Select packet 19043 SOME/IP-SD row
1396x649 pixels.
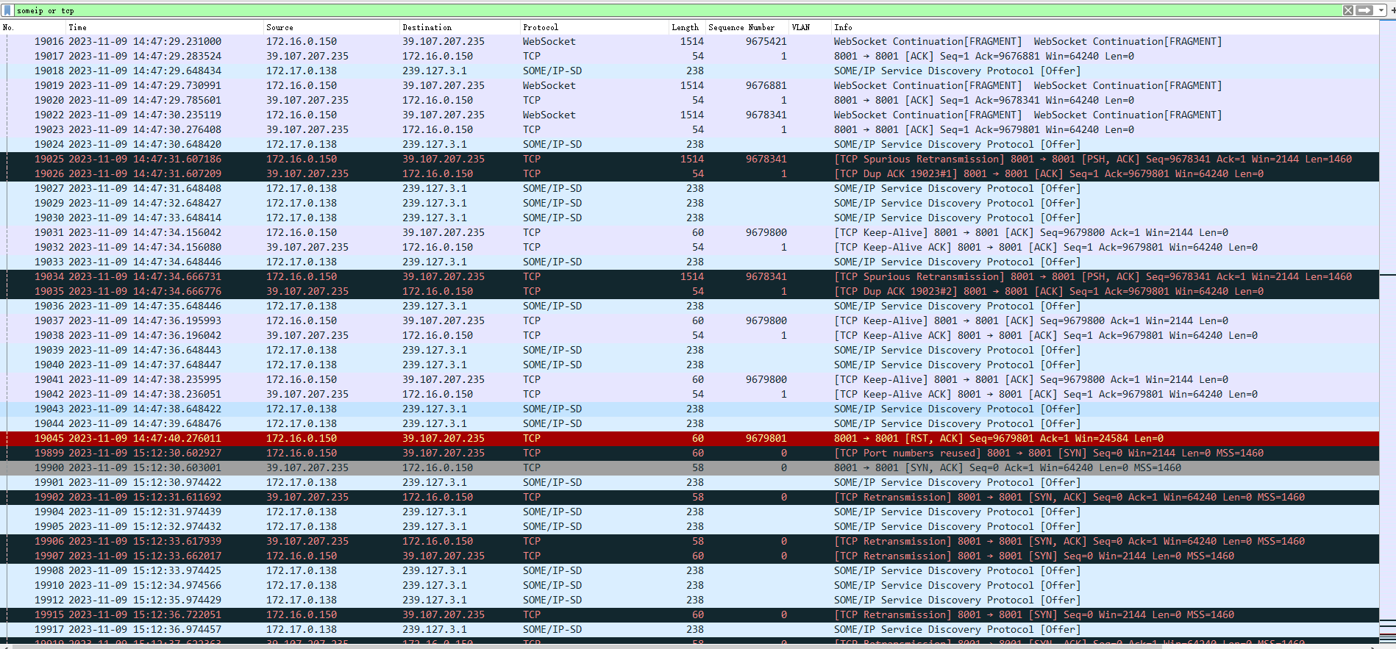[690, 409]
